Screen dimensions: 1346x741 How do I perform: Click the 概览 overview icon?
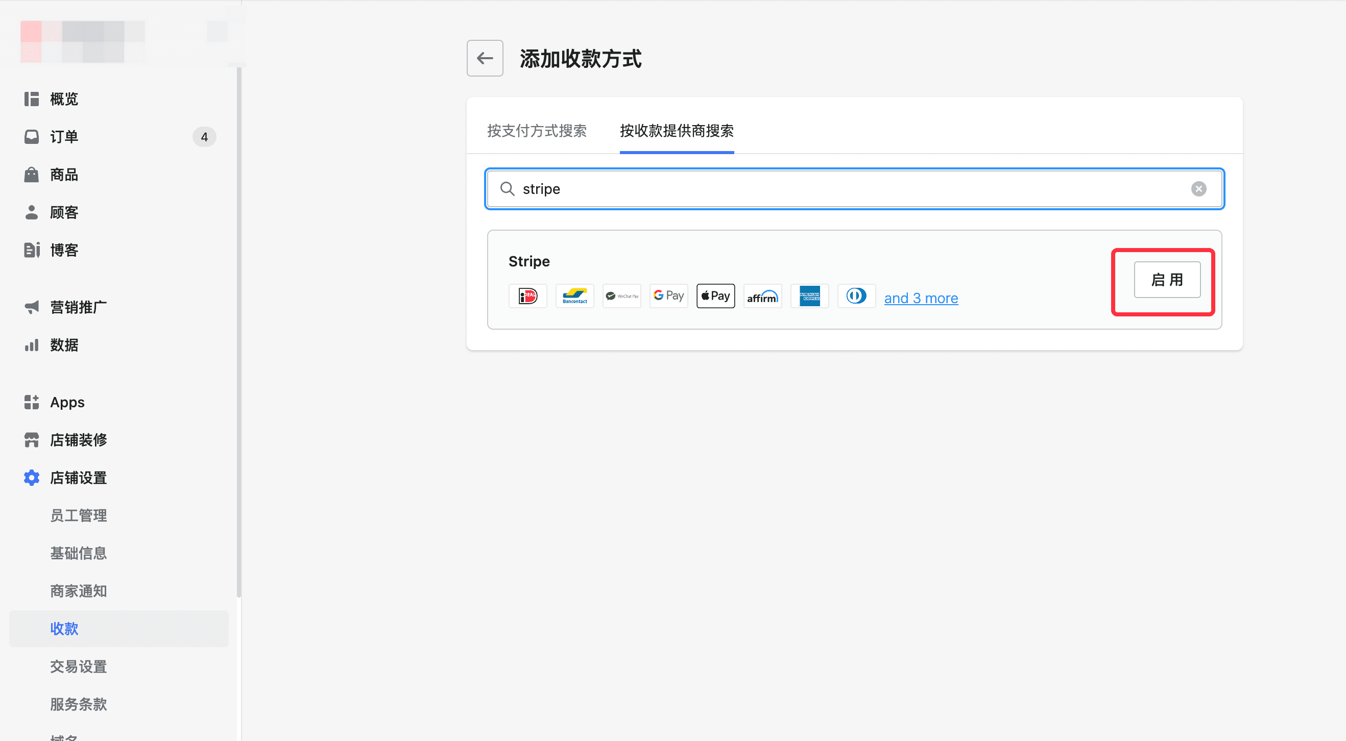pos(31,99)
